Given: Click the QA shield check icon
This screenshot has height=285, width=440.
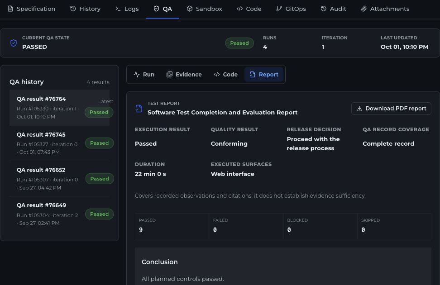Looking at the screenshot, I should click(x=156, y=9).
